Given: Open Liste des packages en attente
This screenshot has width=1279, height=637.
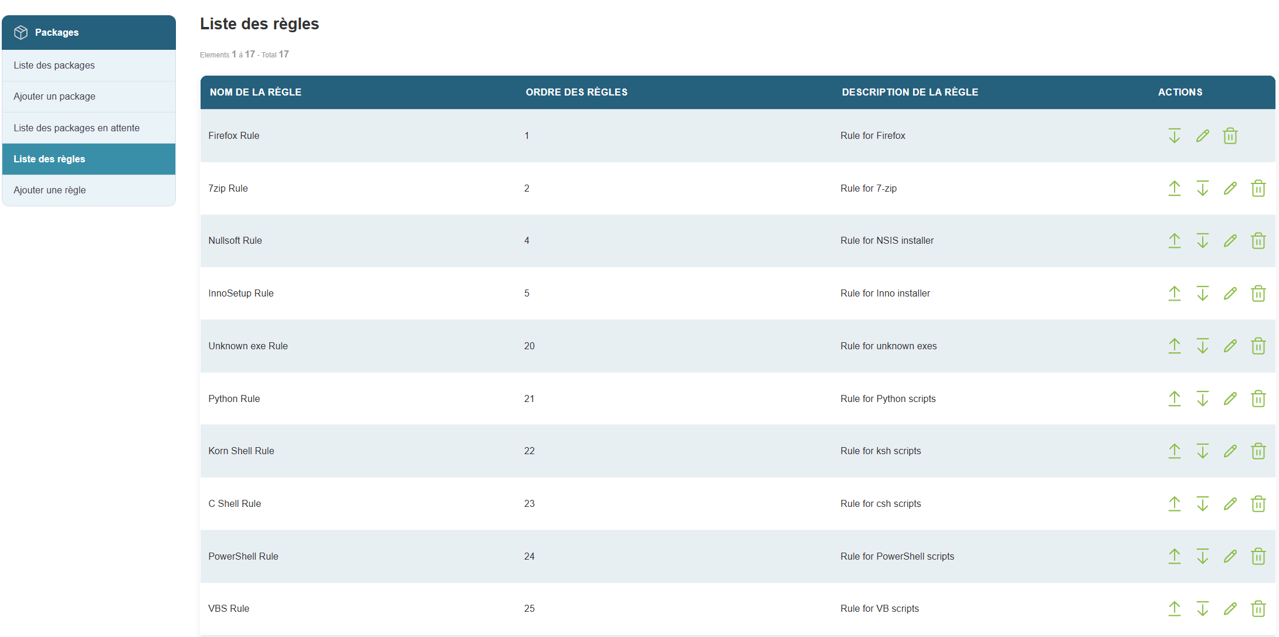Looking at the screenshot, I should click(x=77, y=128).
